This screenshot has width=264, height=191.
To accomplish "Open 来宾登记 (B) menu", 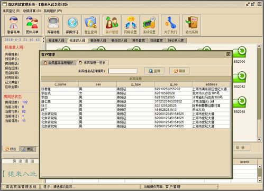I will [12, 11].
